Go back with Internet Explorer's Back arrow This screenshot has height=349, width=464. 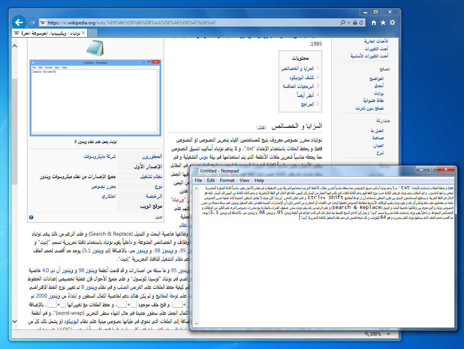19,22
